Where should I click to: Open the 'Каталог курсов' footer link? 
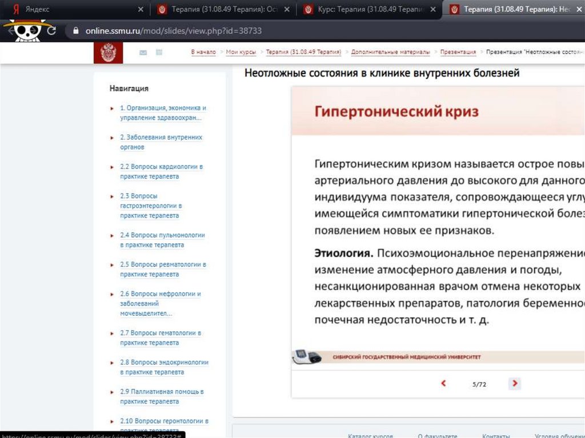(370, 435)
